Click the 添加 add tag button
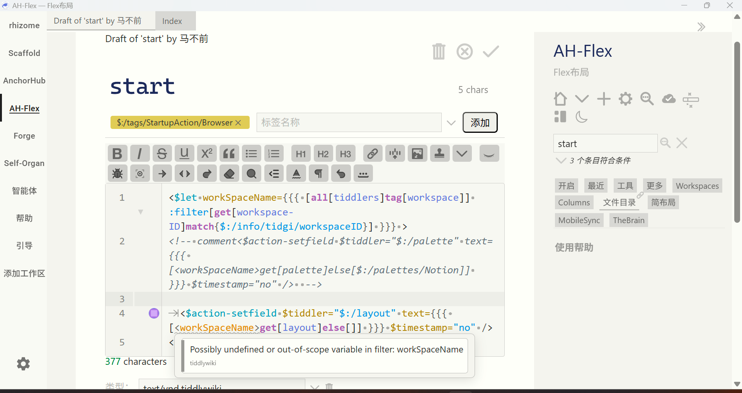 point(480,123)
